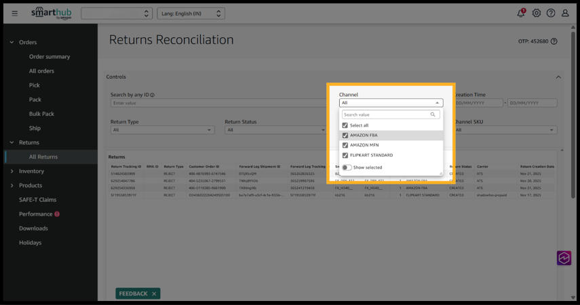Click the search magnifier in Channel dropdown

(433, 115)
